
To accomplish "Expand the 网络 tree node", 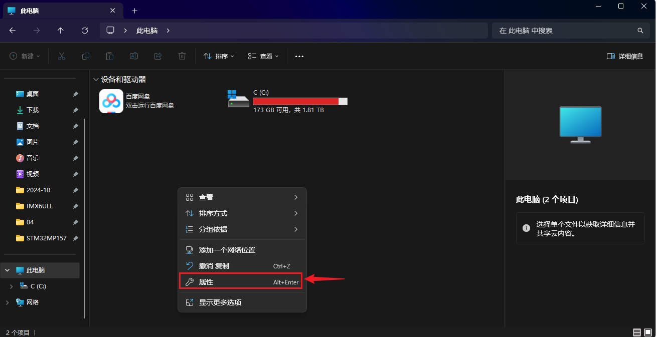I will [7, 302].
